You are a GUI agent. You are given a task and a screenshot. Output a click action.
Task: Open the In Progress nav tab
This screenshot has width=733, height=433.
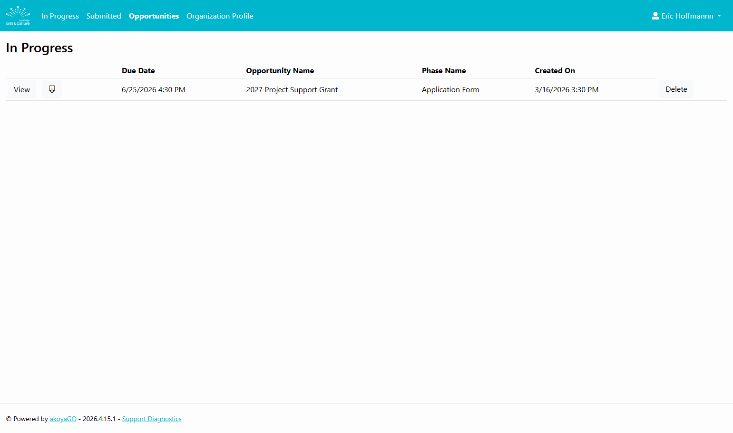pos(60,16)
